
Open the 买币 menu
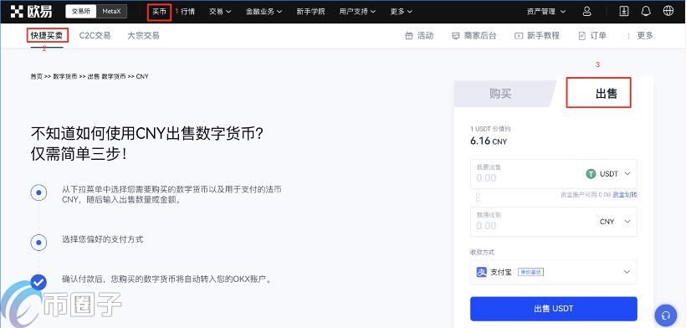(x=159, y=12)
